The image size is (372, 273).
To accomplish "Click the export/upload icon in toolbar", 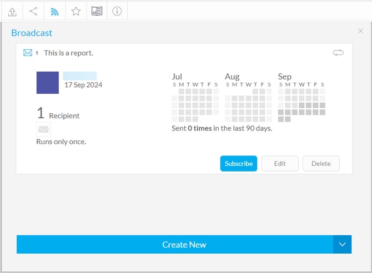I will [x=12, y=11].
